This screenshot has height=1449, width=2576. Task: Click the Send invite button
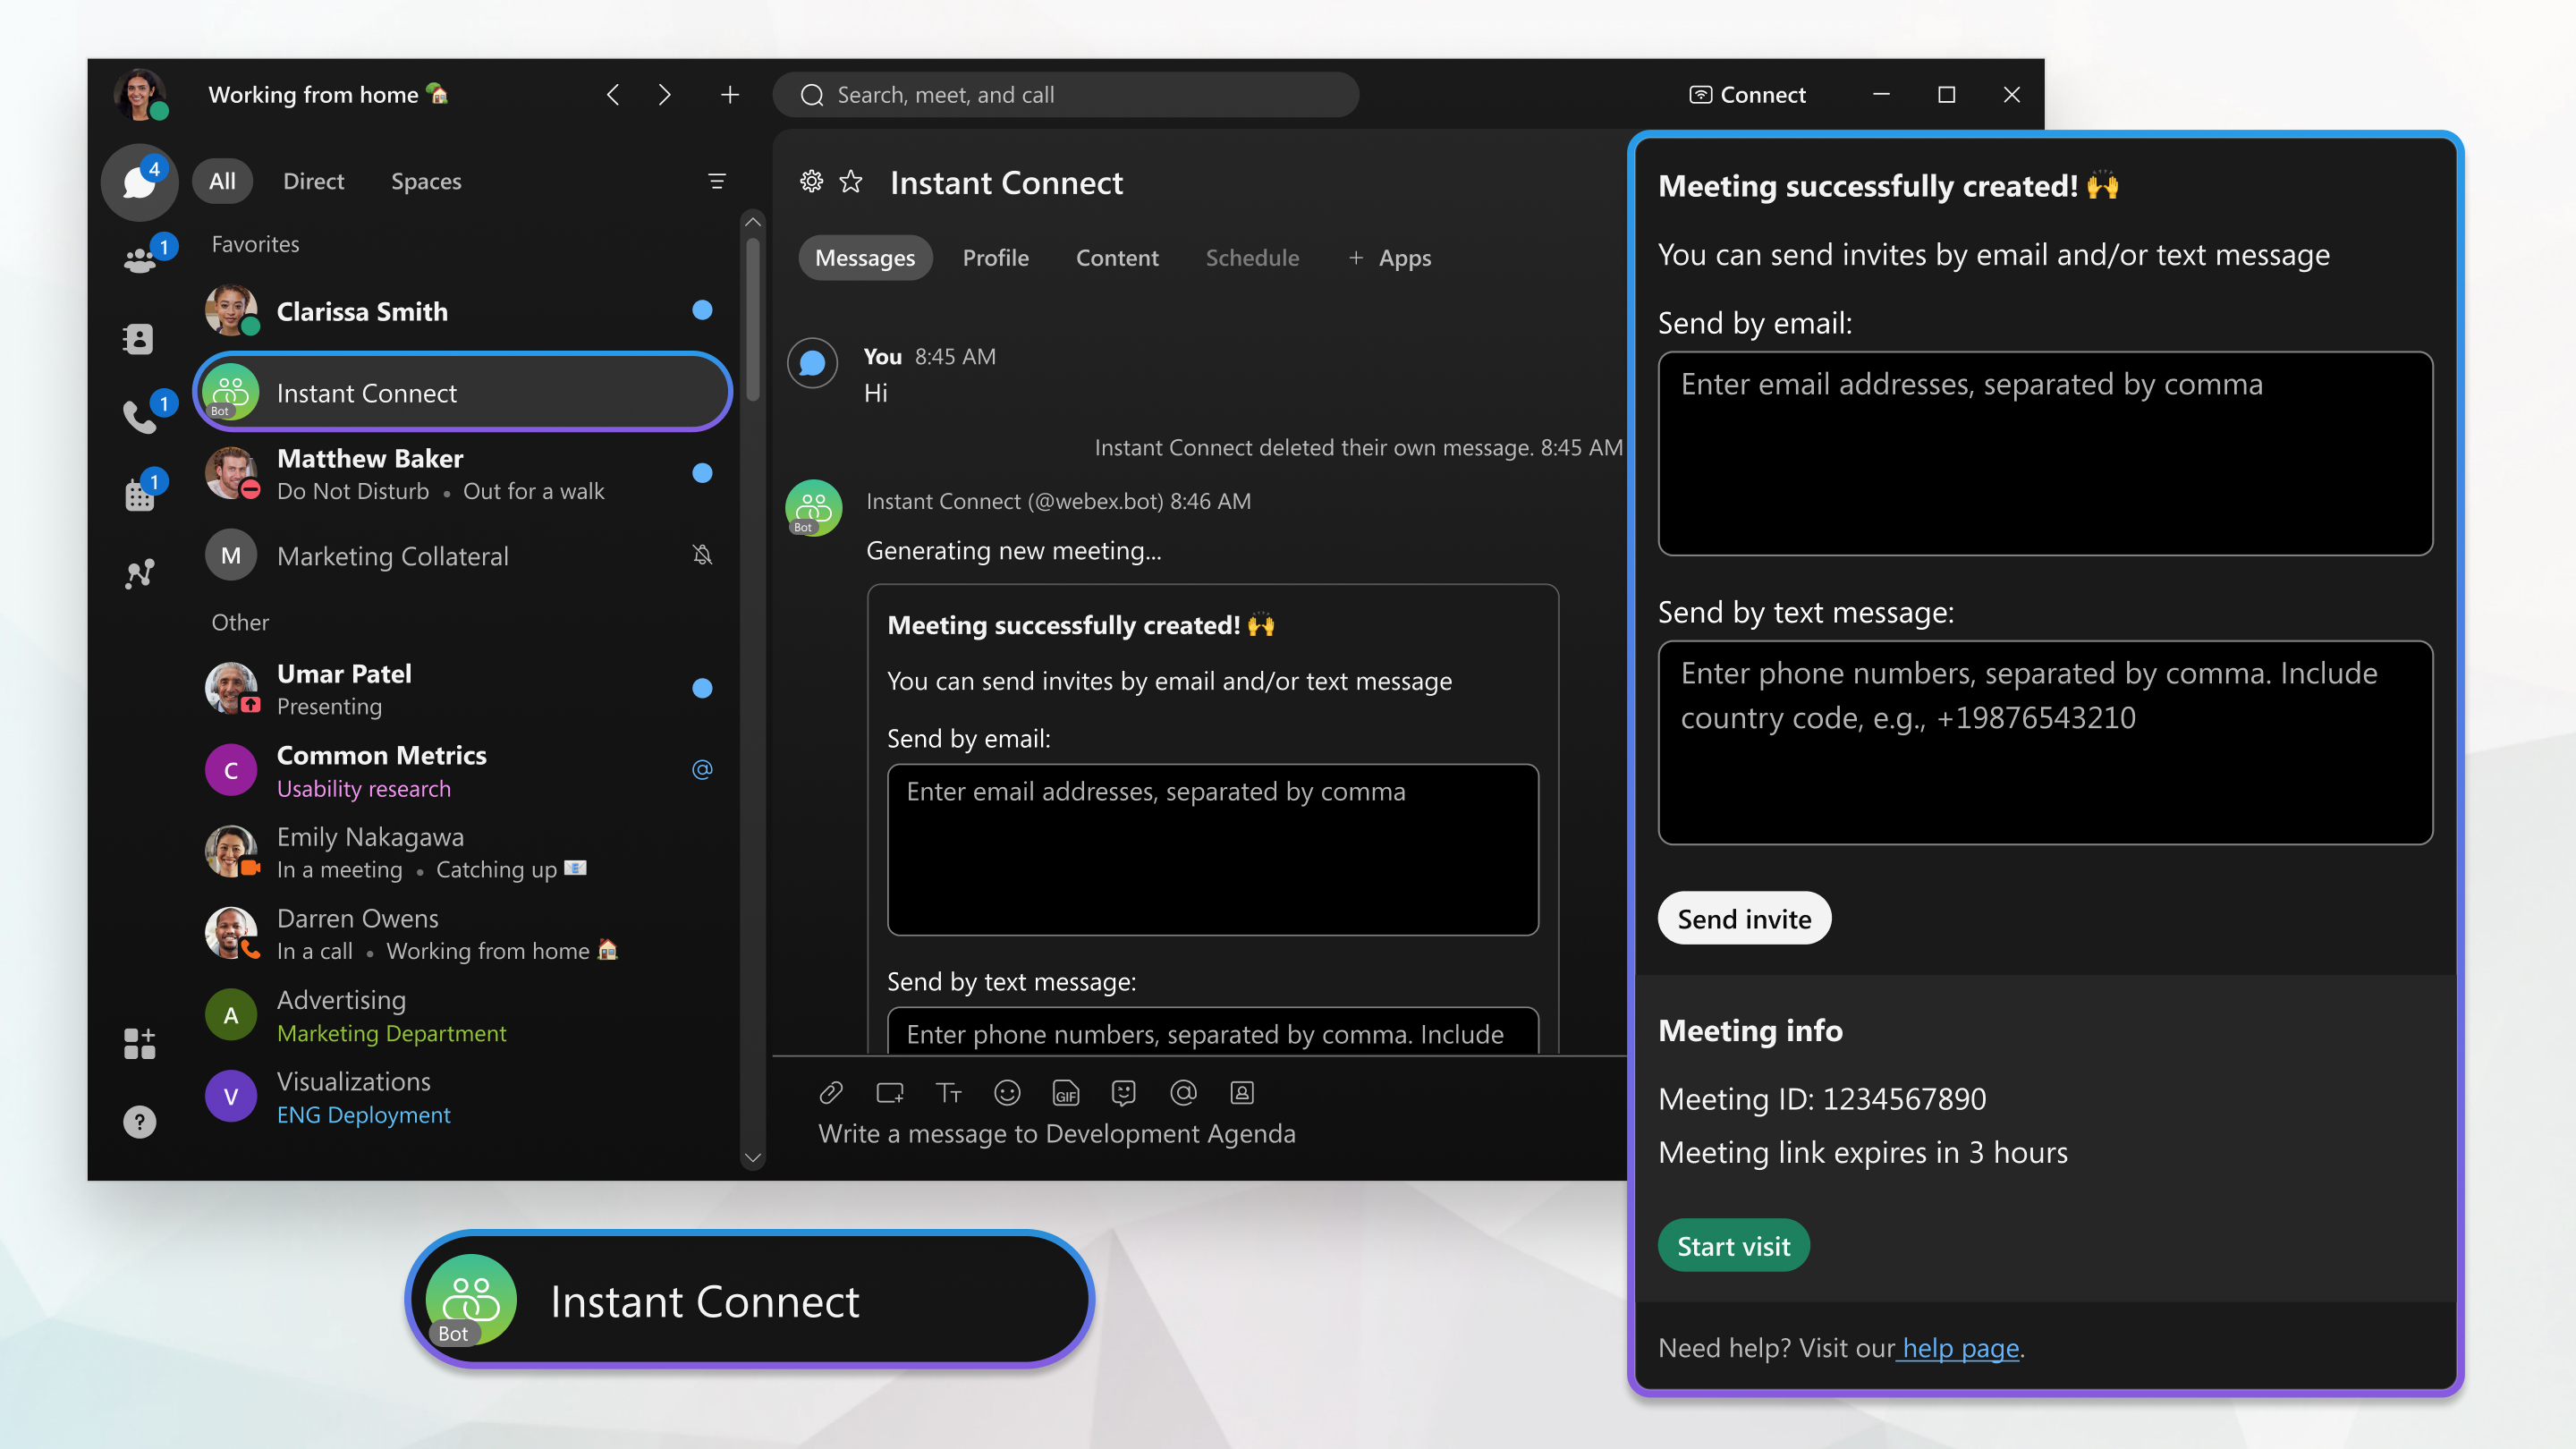(1744, 917)
